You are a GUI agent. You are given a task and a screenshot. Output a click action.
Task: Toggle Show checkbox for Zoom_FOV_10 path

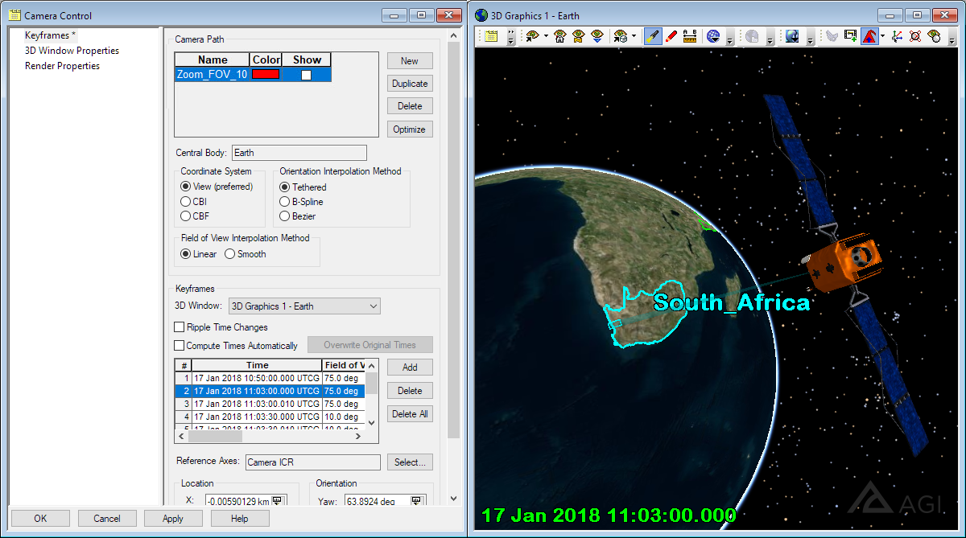(306, 74)
